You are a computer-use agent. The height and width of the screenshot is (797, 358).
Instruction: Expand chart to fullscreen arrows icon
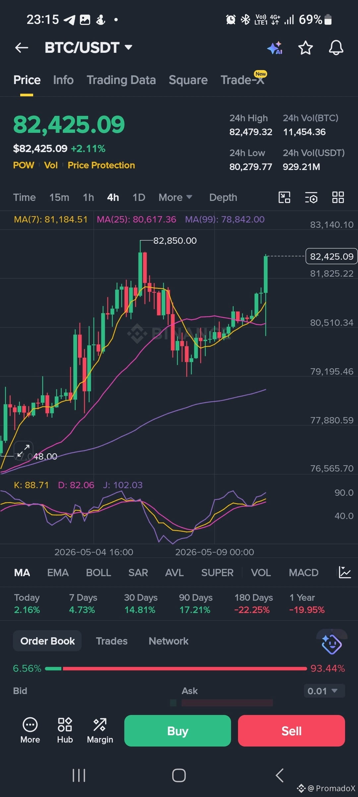pos(23,451)
